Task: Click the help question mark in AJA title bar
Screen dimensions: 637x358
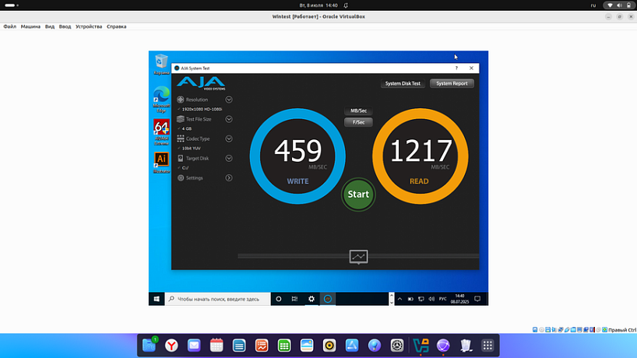Action: click(x=456, y=68)
